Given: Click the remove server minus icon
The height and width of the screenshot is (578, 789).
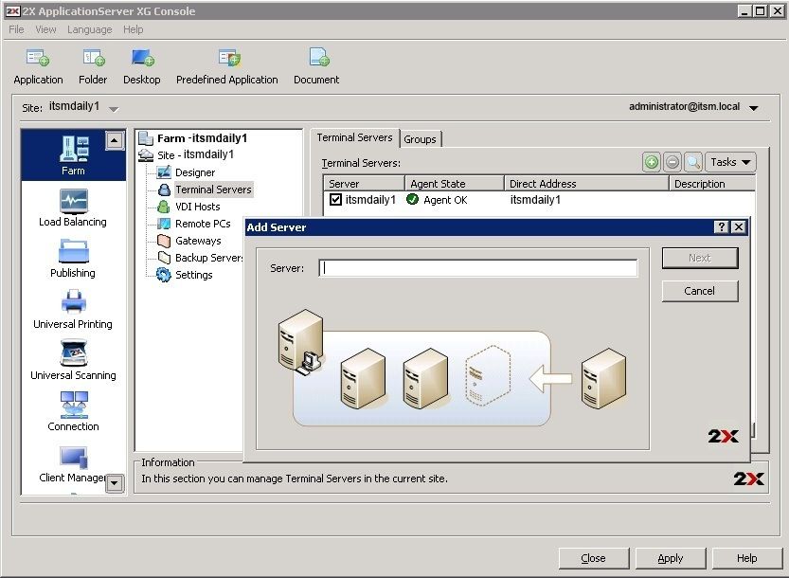Looking at the screenshot, I should coord(672,162).
